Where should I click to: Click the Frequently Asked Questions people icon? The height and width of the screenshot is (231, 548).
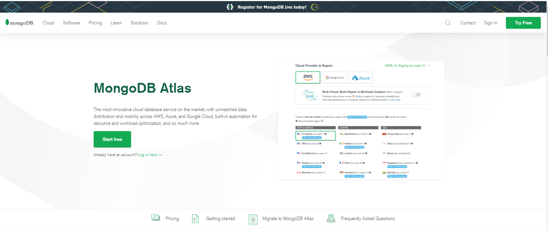click(x=331, y=219)
